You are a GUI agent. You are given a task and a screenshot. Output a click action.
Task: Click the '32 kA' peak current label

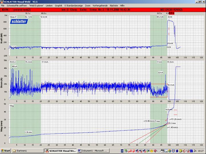161,73
